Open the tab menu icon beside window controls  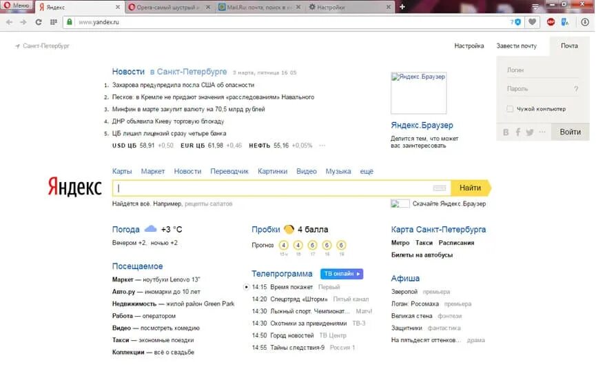click(535, 6)
